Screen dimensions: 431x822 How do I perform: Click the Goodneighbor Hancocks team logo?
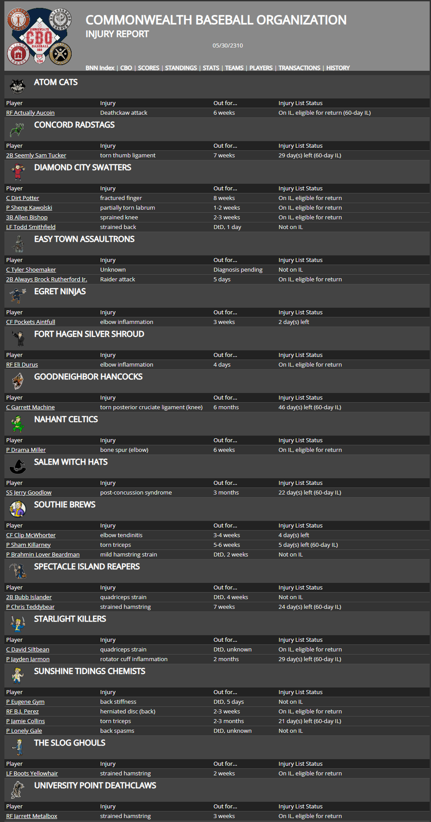(18, 381)
